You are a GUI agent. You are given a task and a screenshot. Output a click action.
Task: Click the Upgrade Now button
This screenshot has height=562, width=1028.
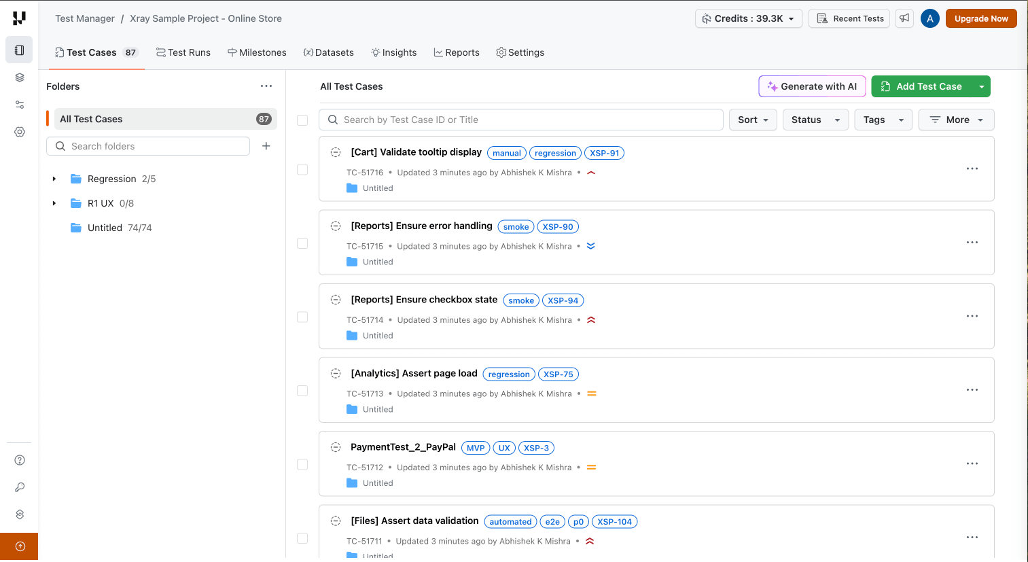(x=981, y=18)
